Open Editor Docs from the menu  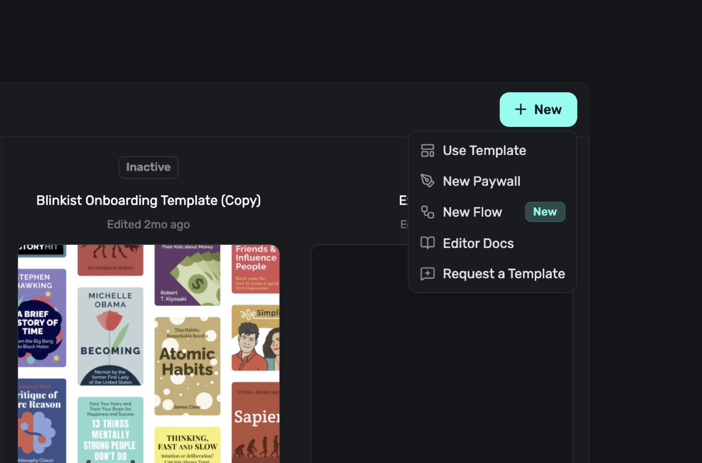492,243
